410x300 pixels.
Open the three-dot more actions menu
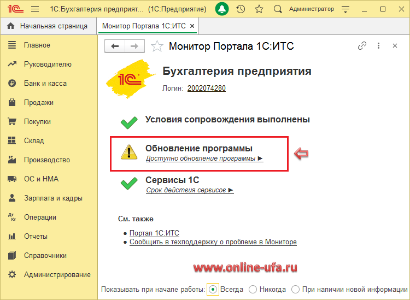point(378,46)
